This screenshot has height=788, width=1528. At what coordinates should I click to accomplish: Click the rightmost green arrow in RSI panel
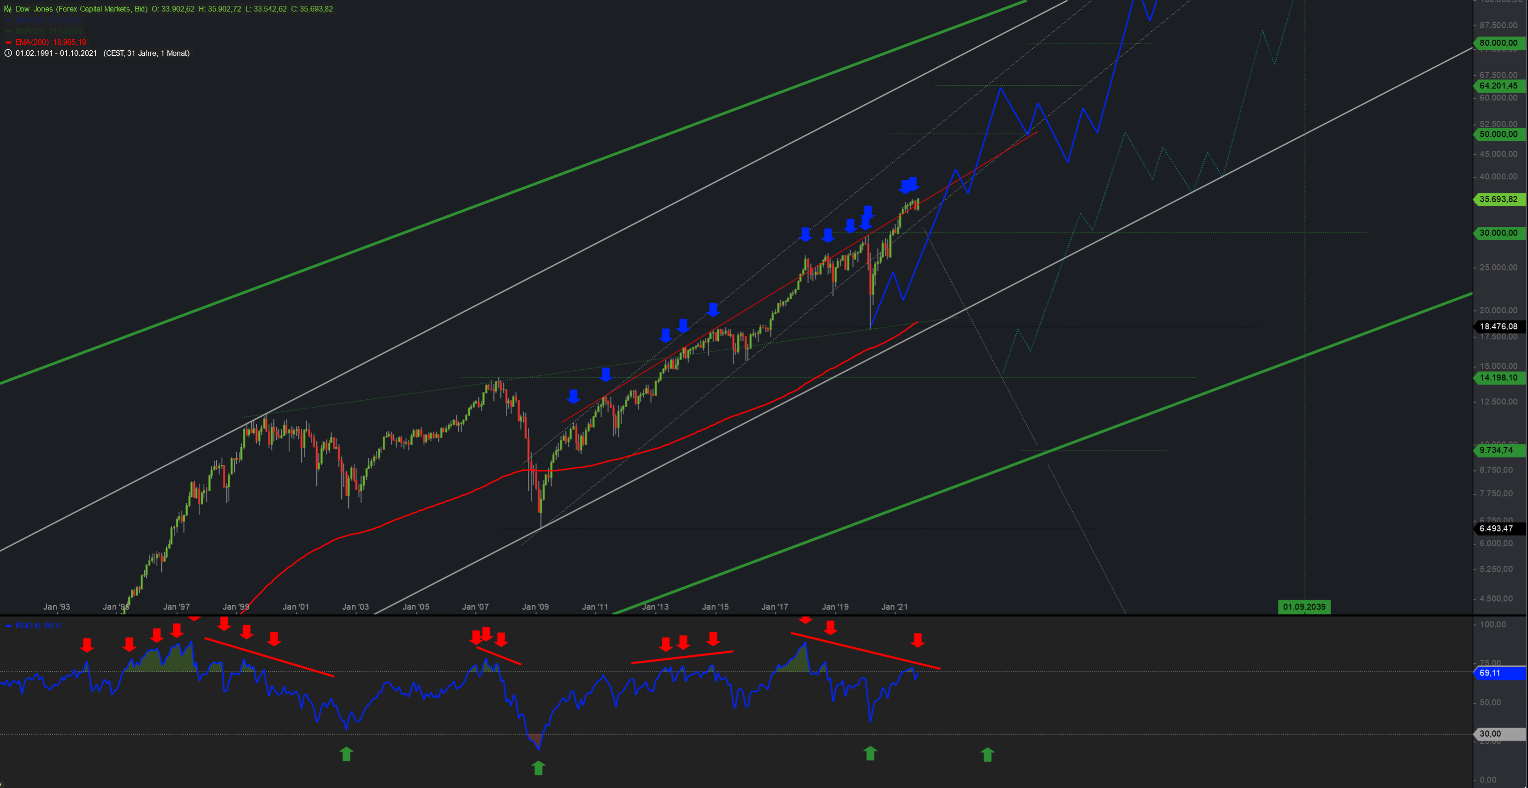pos(987,754)
